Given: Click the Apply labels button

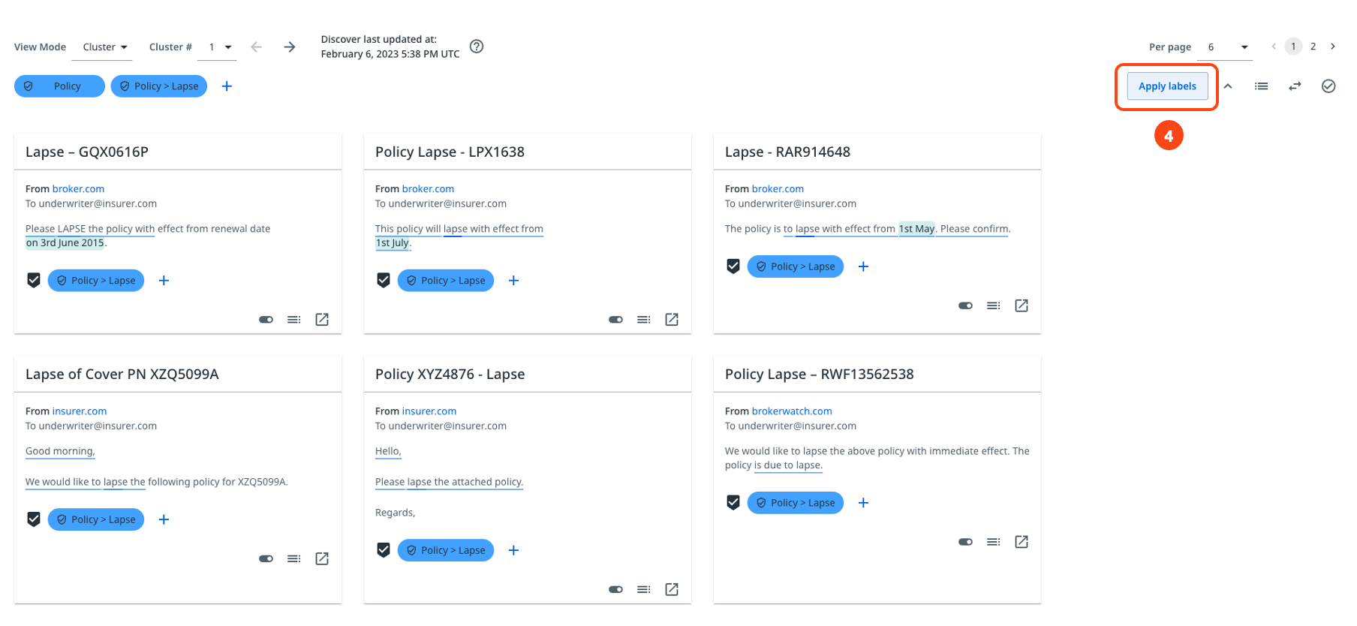Looking at the screenshot, I should point(1167,86).
